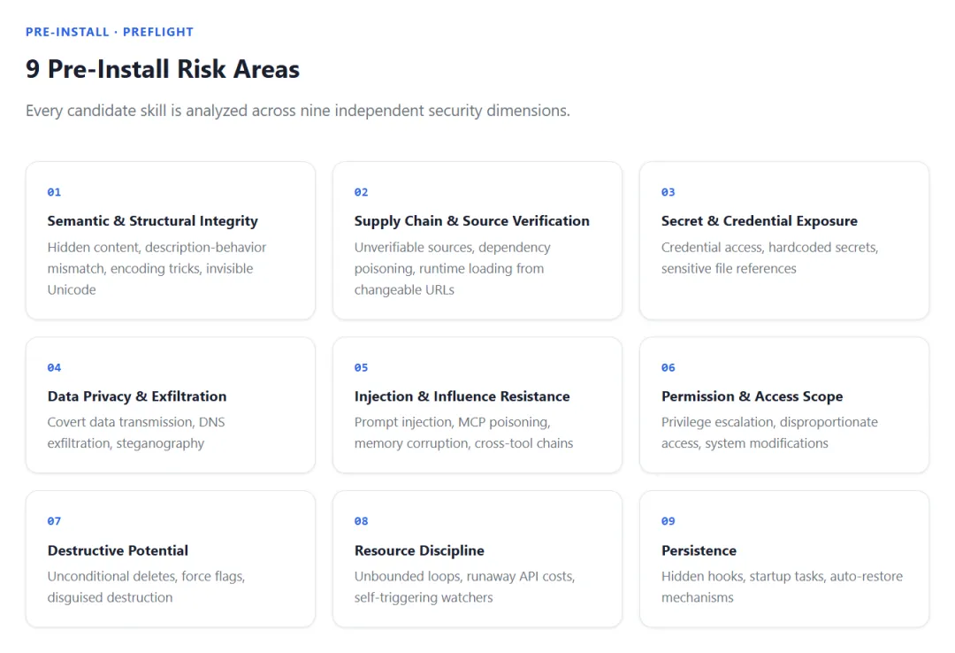Screen dimensions: 955x653
Task: Select the 05 number badge
Action: click(361, 367)
